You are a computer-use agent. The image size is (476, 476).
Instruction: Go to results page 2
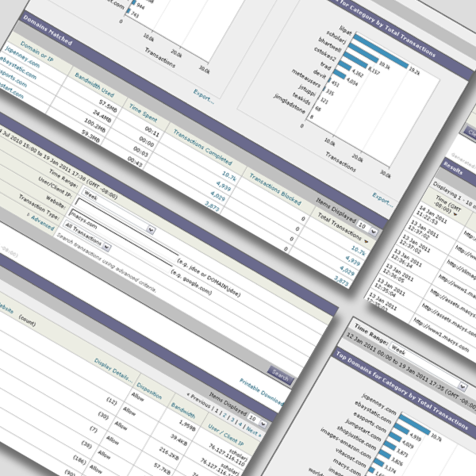click(x=225, y=416)
